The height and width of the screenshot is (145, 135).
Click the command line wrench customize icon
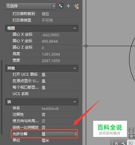click(123, 143)
